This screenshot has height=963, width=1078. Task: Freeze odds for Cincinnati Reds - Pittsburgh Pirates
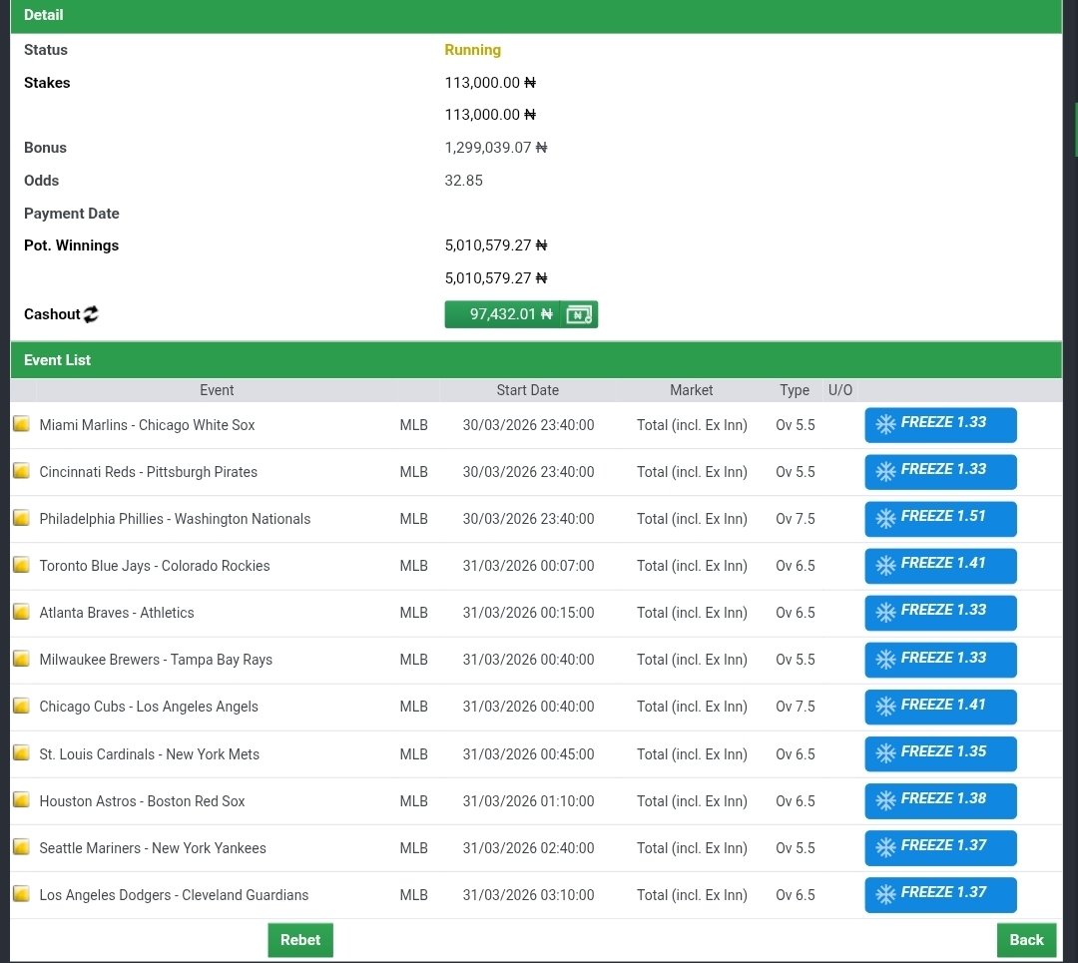click(x=940, y=472)
